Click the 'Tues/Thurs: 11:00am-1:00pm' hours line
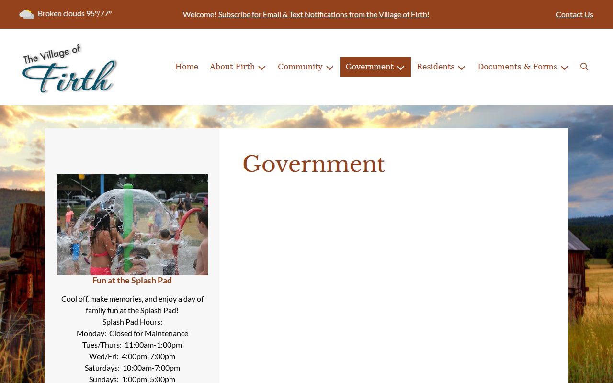 pyautogui.click(x=132, y=345)
